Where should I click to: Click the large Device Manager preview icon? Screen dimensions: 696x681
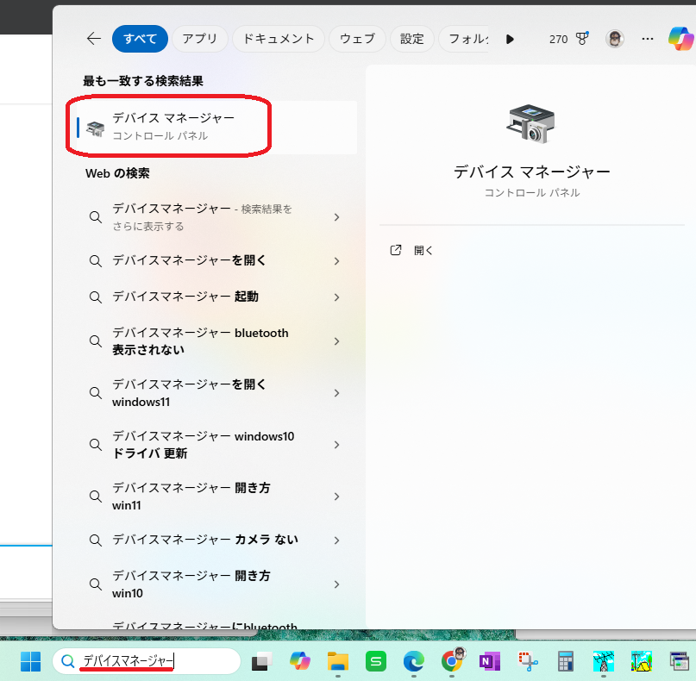(531, 124)
